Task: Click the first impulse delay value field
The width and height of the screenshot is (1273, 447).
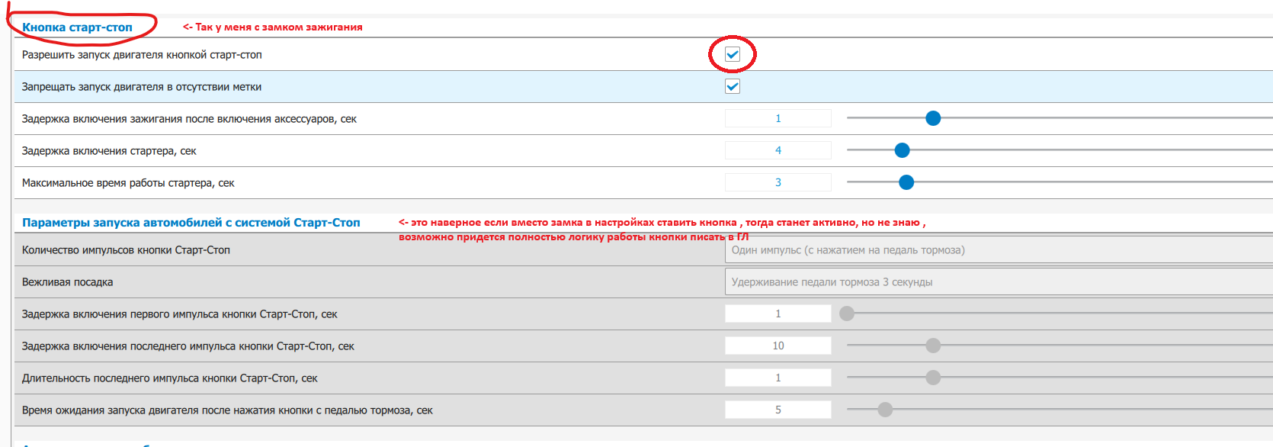Action: point(778,314)
